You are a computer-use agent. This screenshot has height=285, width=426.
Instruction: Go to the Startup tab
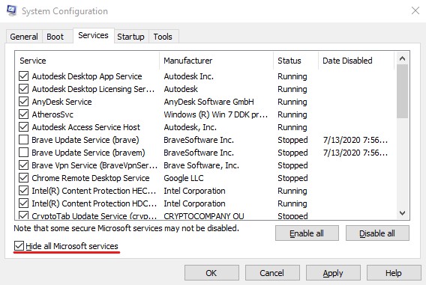pyautogui.click(x=130, y=37)
